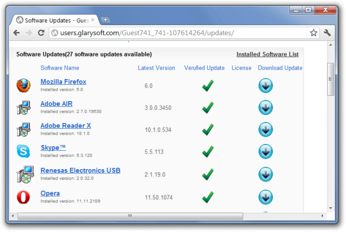Sort by Latest Version column header
Screen dimensions: 346x232
point(156,68)
